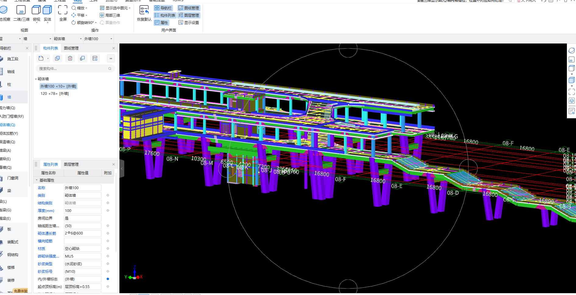The height and width of the screenshot is (295, 576).
Task: Open 楼梯 navigation category
Action: coord(11,267)
